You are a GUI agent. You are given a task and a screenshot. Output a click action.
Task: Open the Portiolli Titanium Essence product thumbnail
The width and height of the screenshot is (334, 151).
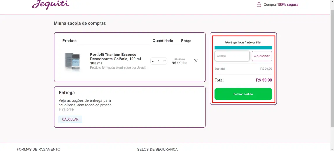[x=72, y=61]
